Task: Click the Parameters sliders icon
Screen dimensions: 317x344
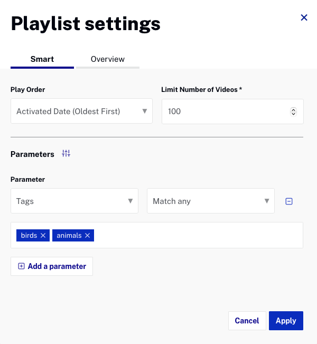Action: [66, 154]
